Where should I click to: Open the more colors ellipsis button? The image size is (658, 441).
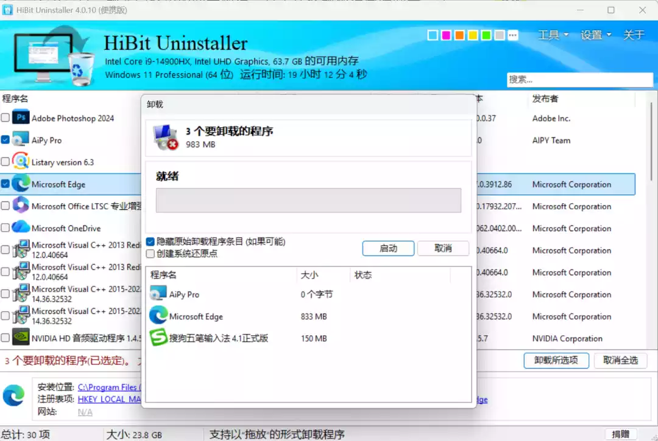(512, 35)
